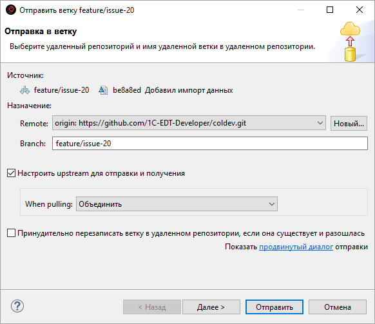Click the commit message Добавил импорт данных
The height and width of the screenshot is (324, 375).
tap(189, 90)
